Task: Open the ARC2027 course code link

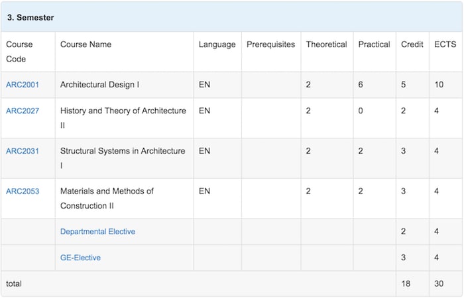Action: 23,111
